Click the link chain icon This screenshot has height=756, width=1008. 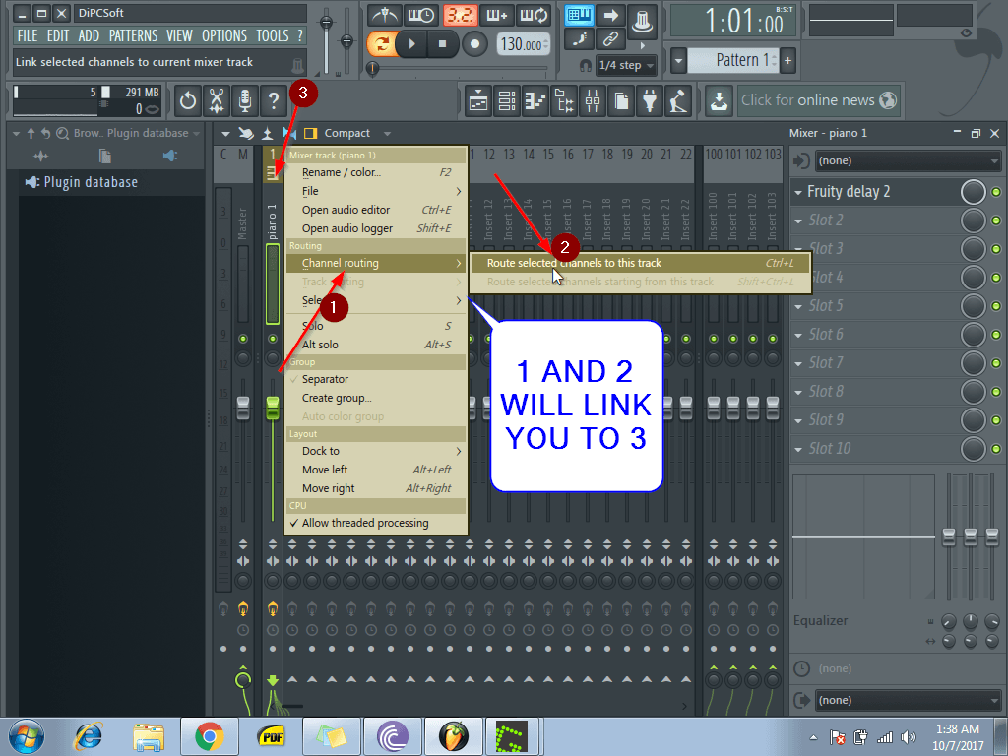click(610, 39)
